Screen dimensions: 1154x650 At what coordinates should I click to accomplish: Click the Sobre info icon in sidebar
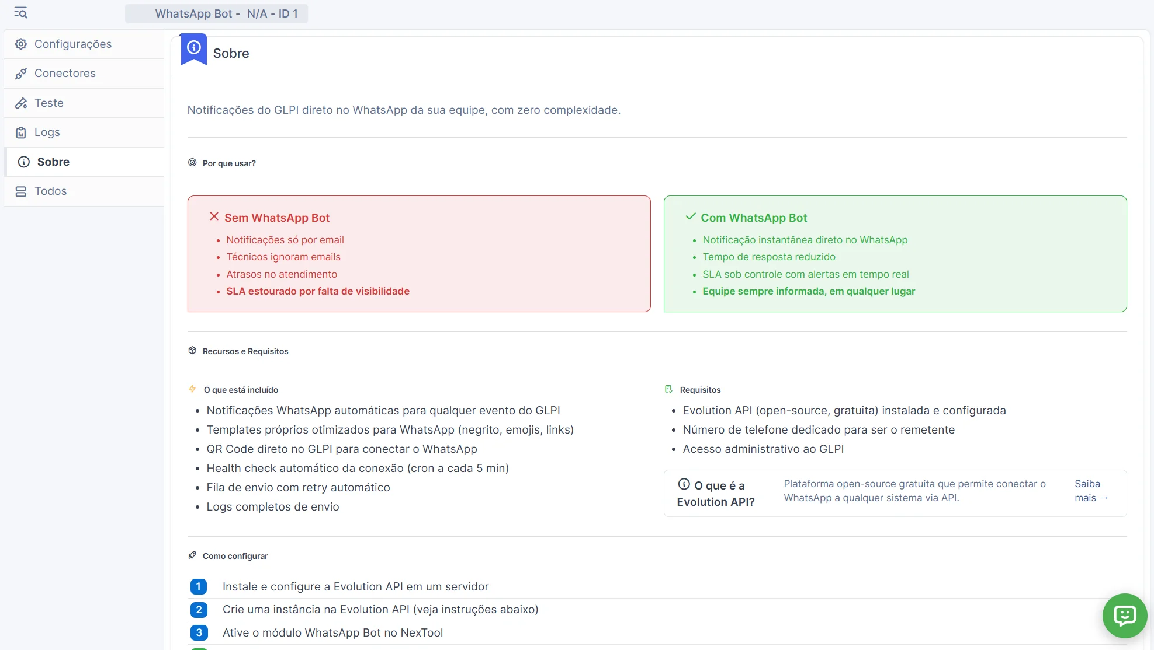24,162
